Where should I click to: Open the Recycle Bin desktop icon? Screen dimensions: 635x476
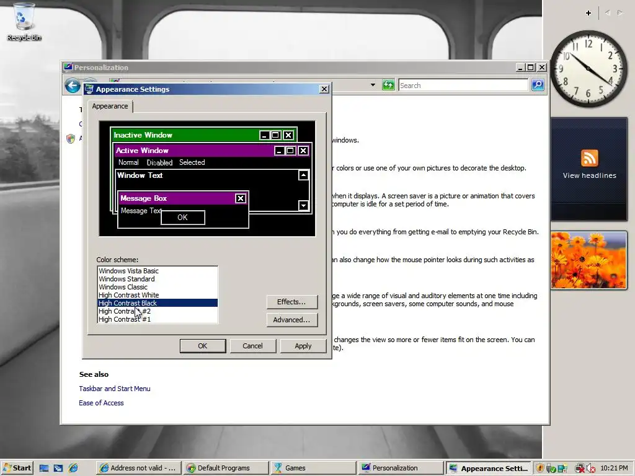click(x=24, y=22)
